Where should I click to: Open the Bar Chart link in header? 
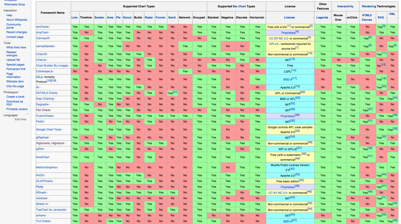[x=239, y=6]
